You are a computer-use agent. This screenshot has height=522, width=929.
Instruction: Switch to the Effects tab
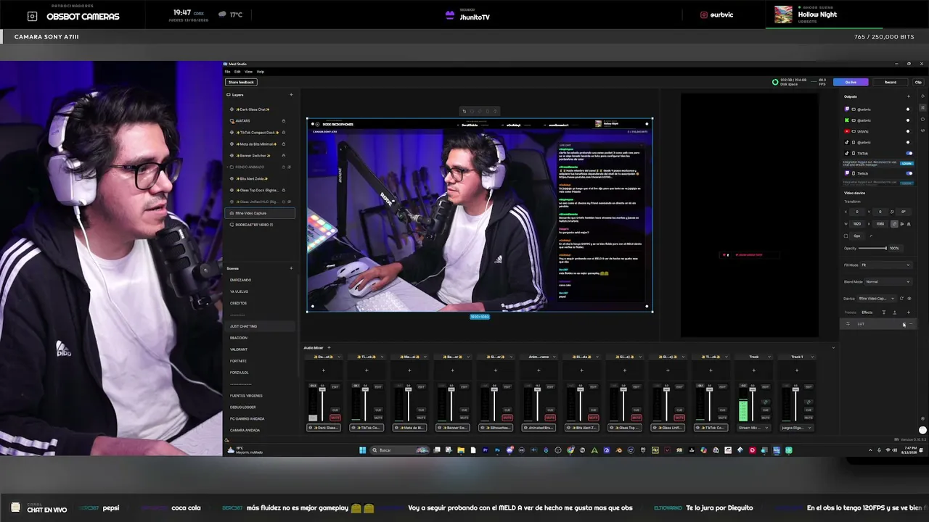point(867,312)
